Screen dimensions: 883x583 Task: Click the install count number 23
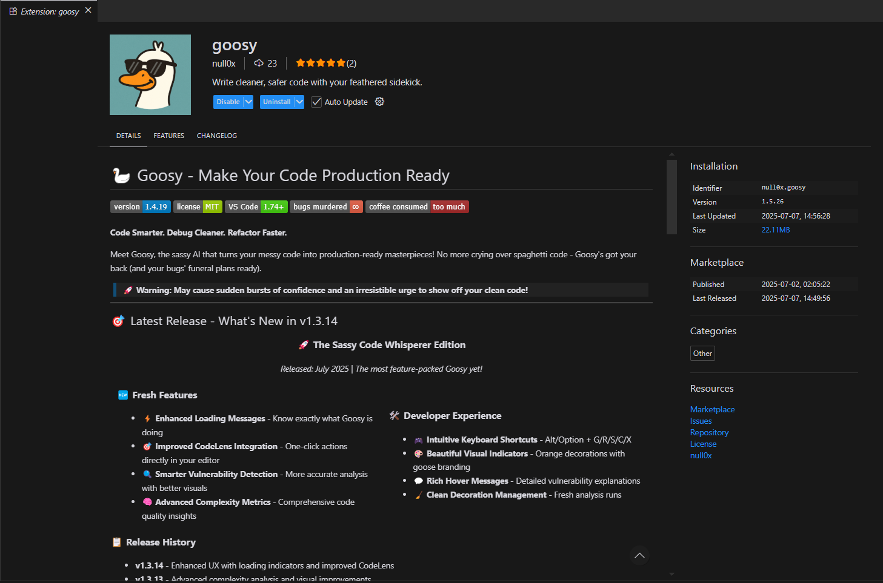pos(272,63)
